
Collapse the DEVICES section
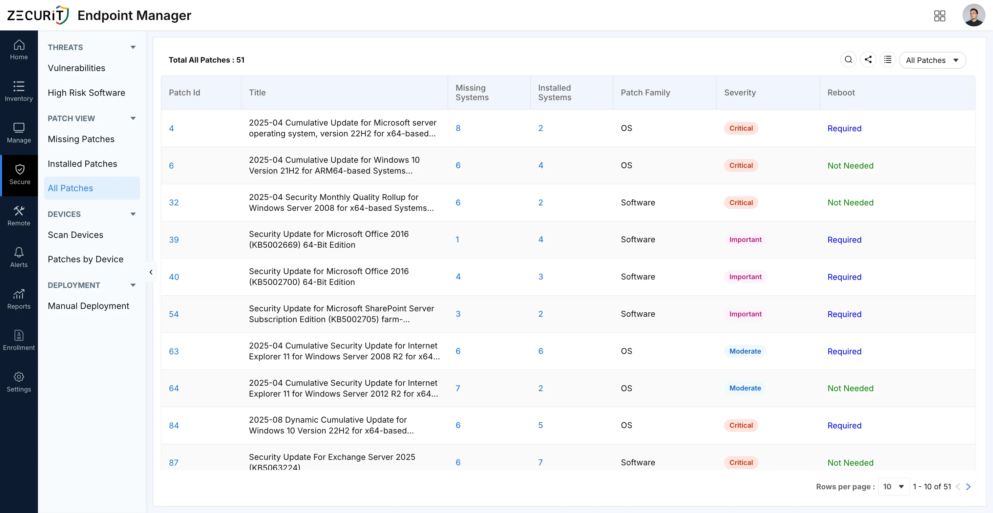click(x=133, y=214)
